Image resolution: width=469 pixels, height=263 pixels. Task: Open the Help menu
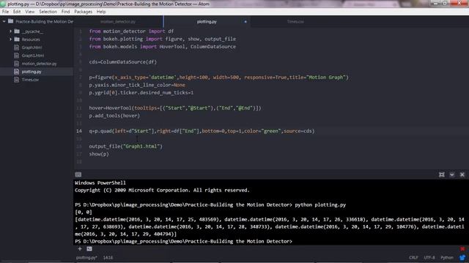point(101,12)
